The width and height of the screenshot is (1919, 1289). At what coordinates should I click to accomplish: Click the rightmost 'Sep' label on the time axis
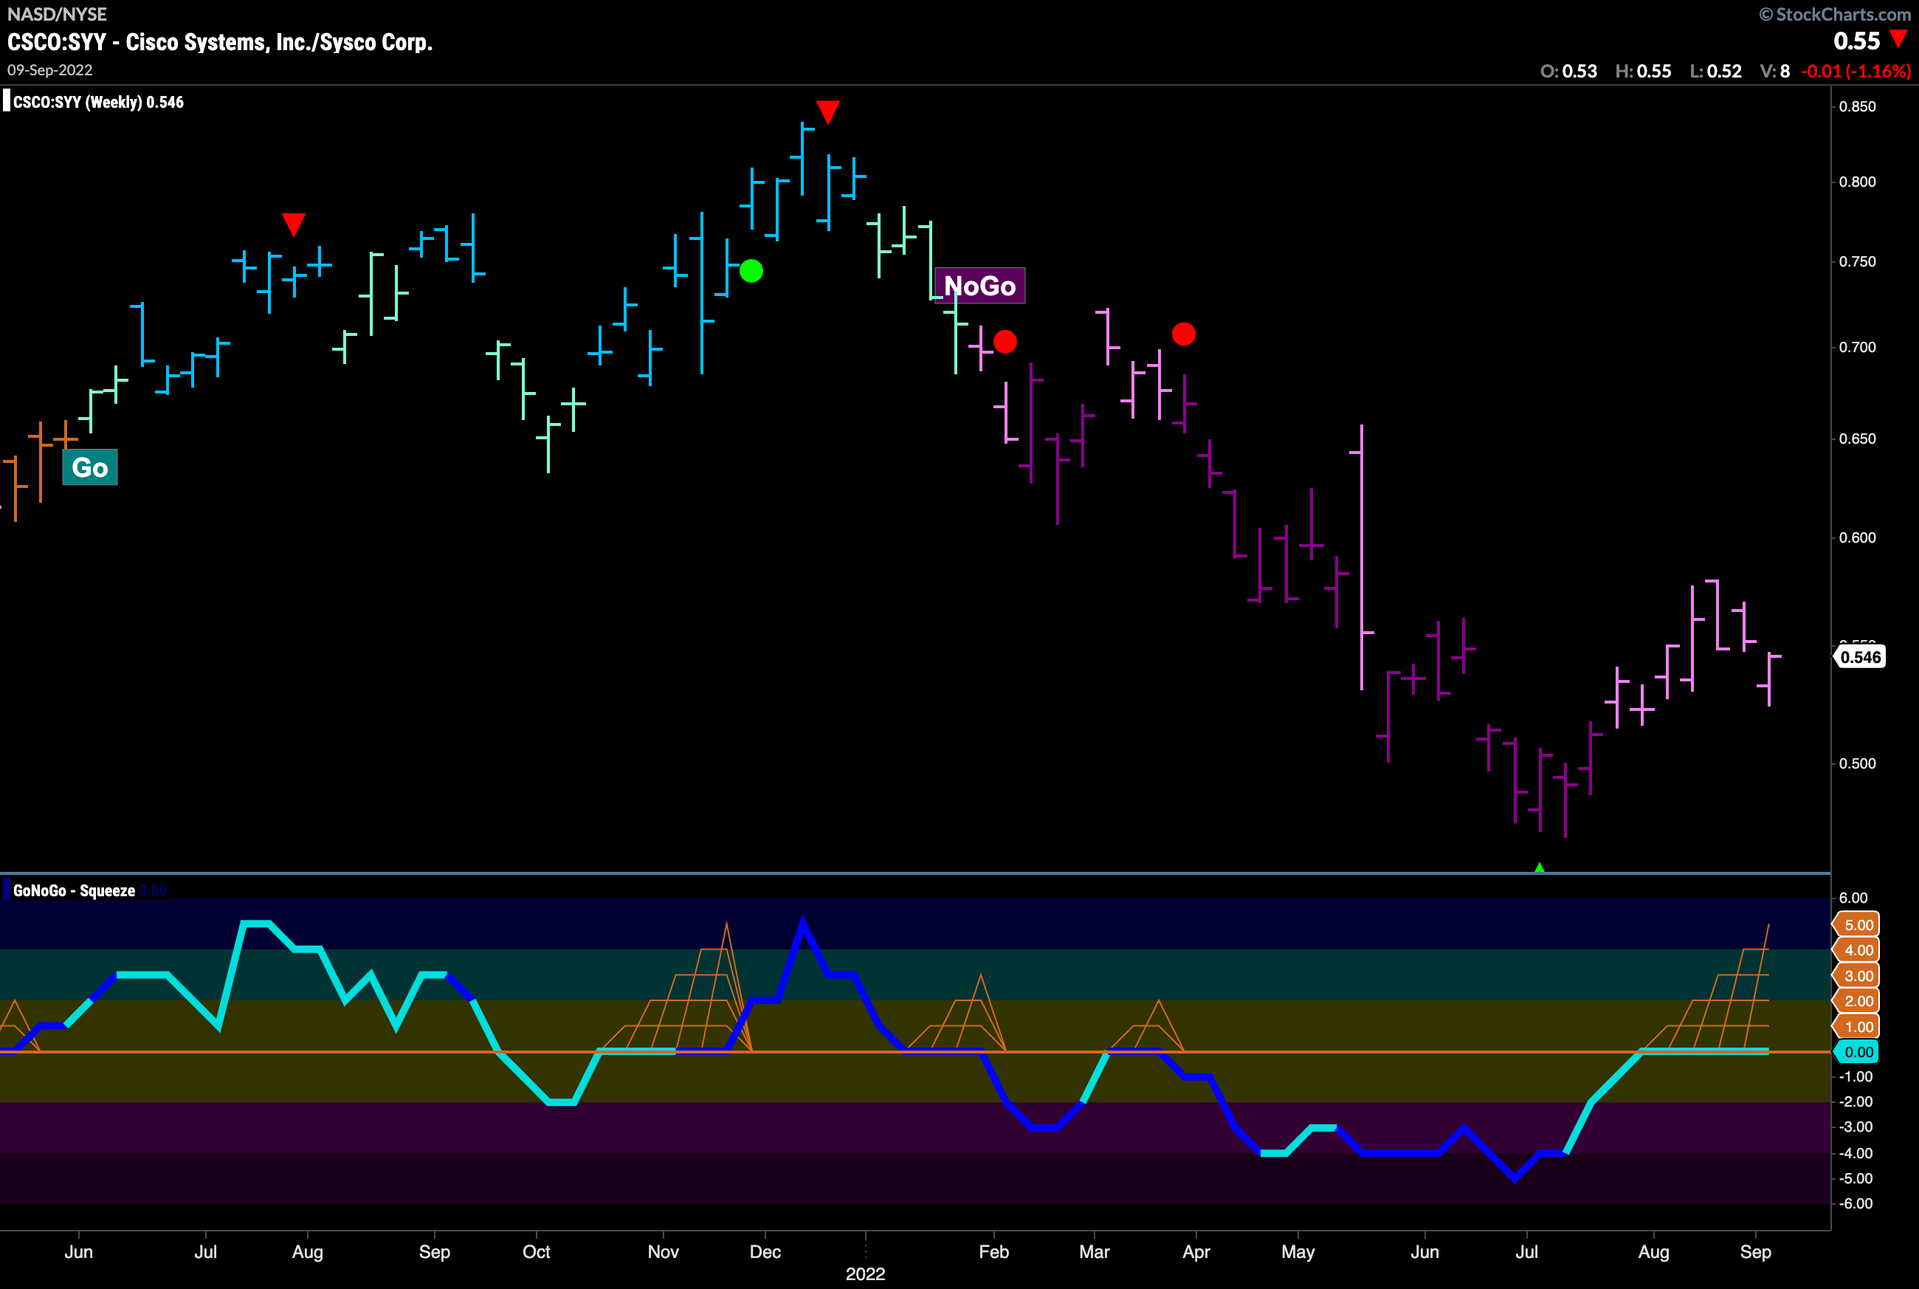(1755, 1252)
